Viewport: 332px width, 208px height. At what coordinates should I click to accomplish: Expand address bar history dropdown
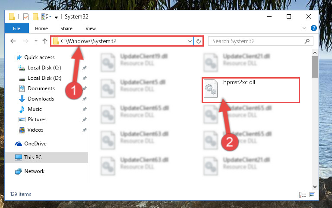pyautogui.click(x=190, y=41)
